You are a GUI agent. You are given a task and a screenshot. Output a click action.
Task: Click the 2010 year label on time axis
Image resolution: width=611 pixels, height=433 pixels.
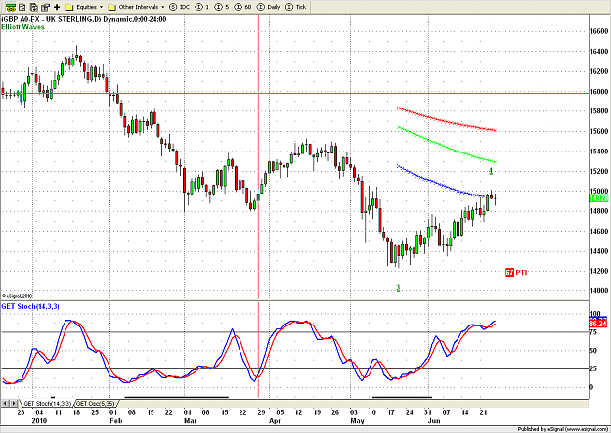(x=39, y=421)
